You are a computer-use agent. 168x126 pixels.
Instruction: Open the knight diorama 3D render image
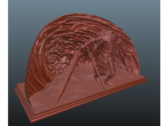[x=84, y=63]
